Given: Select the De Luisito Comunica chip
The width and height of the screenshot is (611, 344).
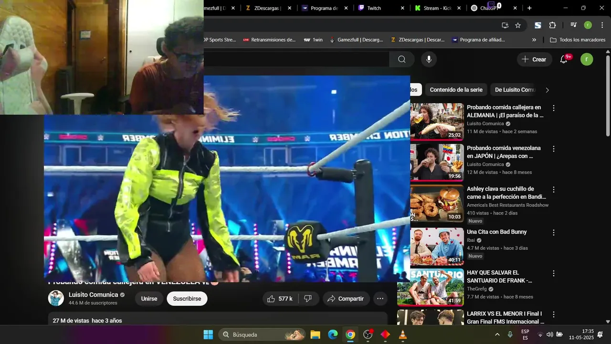Looking at the screenshot, I should [515, 90].
